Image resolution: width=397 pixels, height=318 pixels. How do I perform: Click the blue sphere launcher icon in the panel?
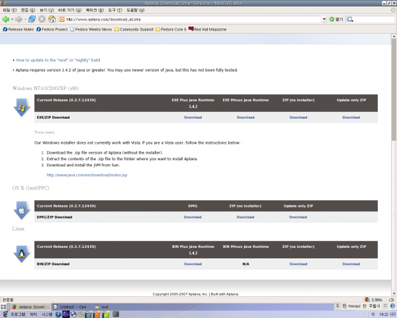tap(58, 315)
